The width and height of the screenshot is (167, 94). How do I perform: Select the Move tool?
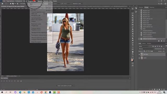point(133,9)
